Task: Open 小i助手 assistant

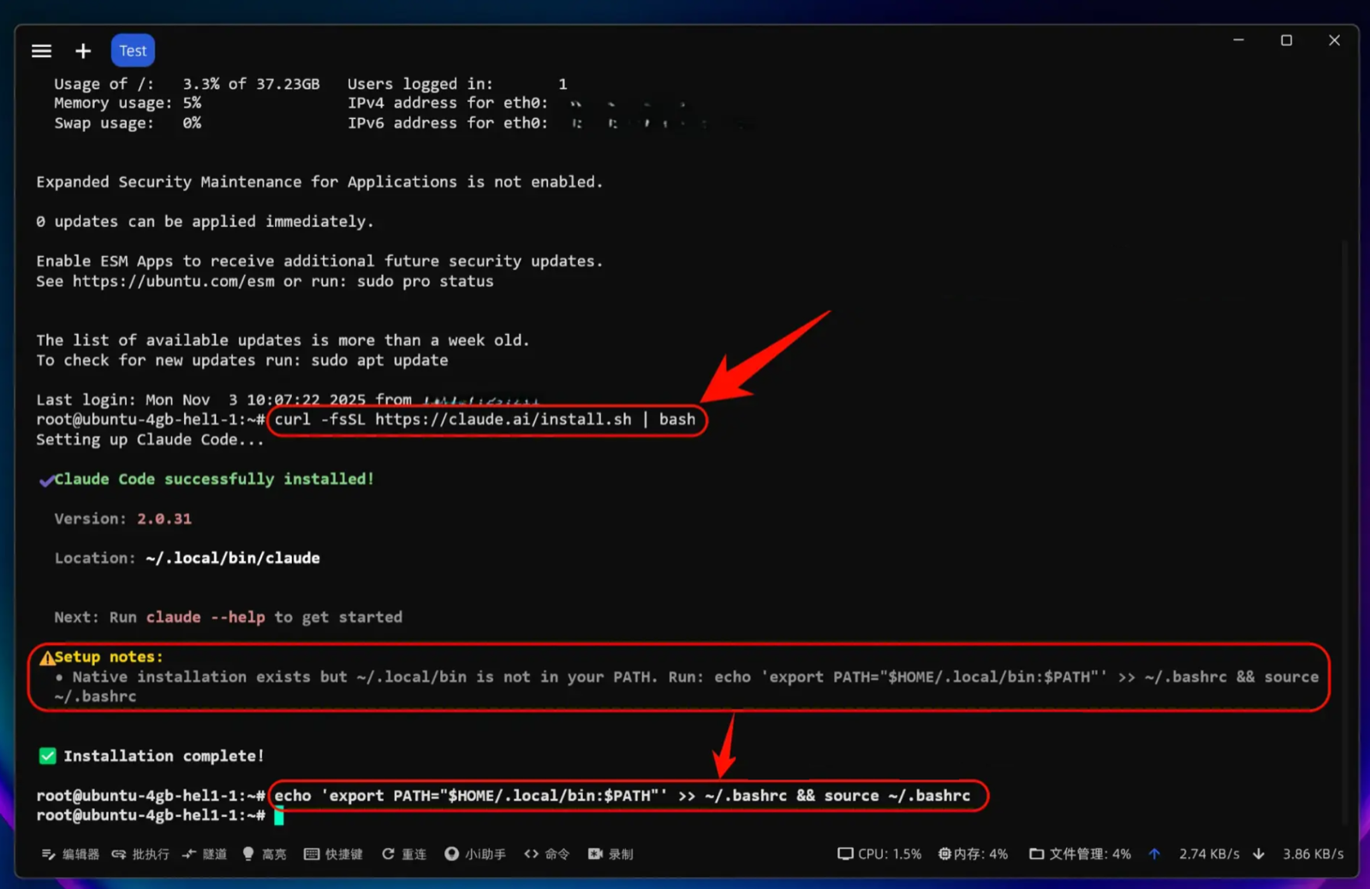Action: click(475, 854)
